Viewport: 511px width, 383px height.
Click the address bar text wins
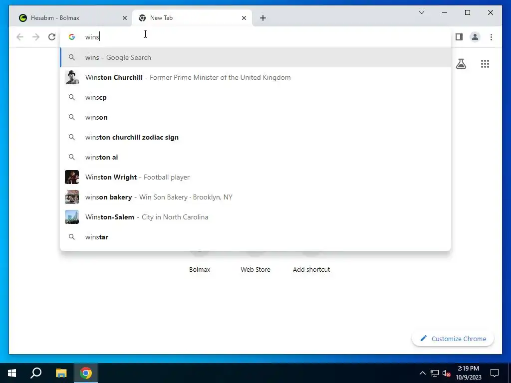[92, 37]
